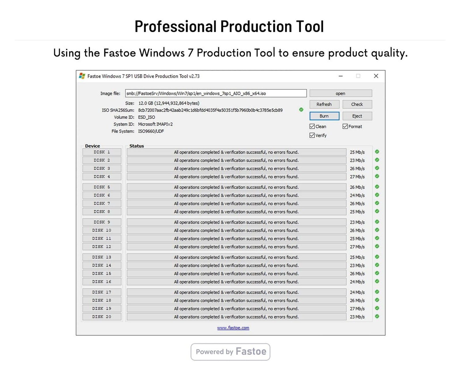
Task: Click the Burn button
Action: pyautogui.click(x=324, y=116)
